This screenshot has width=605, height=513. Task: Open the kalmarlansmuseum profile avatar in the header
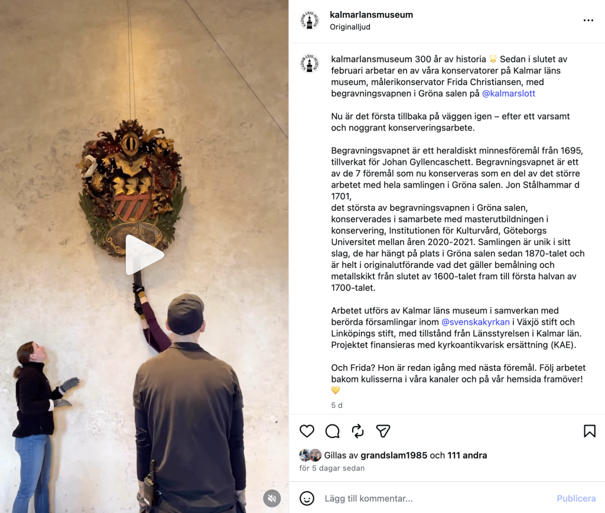coord(310,21)
